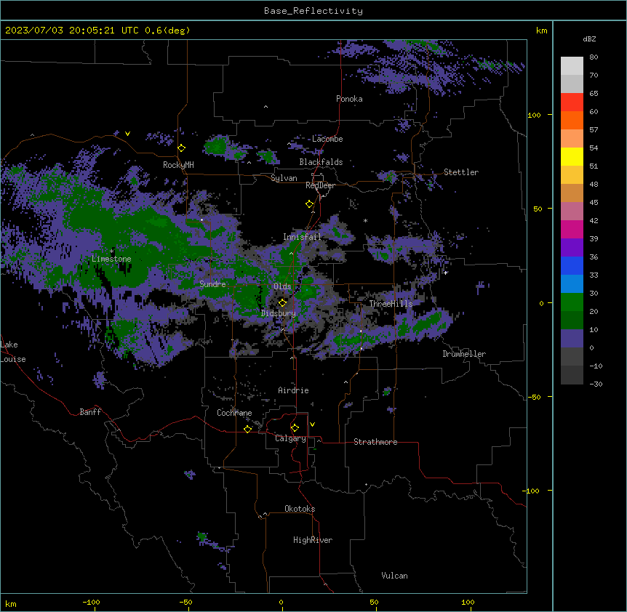This screenshot has height=612, width=627.
Task: Select the magenta 39-42 dBZ legend swatch
Action: [572, 229]
